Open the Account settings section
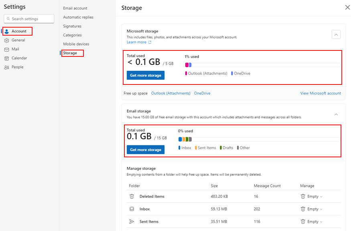This screenshot has height=231, width=351. [17, 31]
